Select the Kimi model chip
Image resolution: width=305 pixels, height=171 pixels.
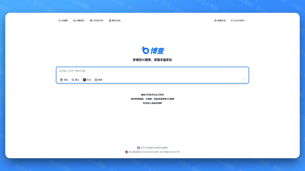pyautogui.click(x=87, y=80)
